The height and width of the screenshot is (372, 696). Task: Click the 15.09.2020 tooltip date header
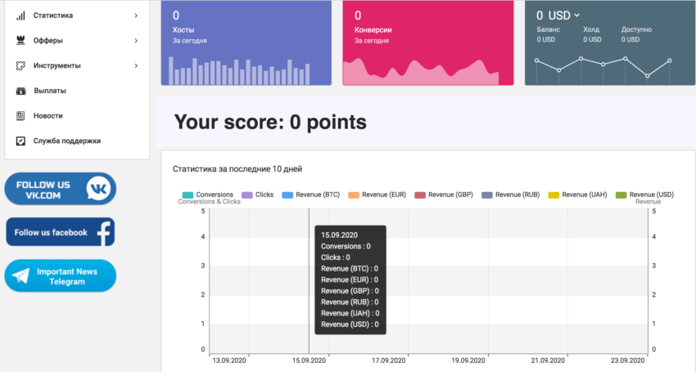(x=339, y=235)
